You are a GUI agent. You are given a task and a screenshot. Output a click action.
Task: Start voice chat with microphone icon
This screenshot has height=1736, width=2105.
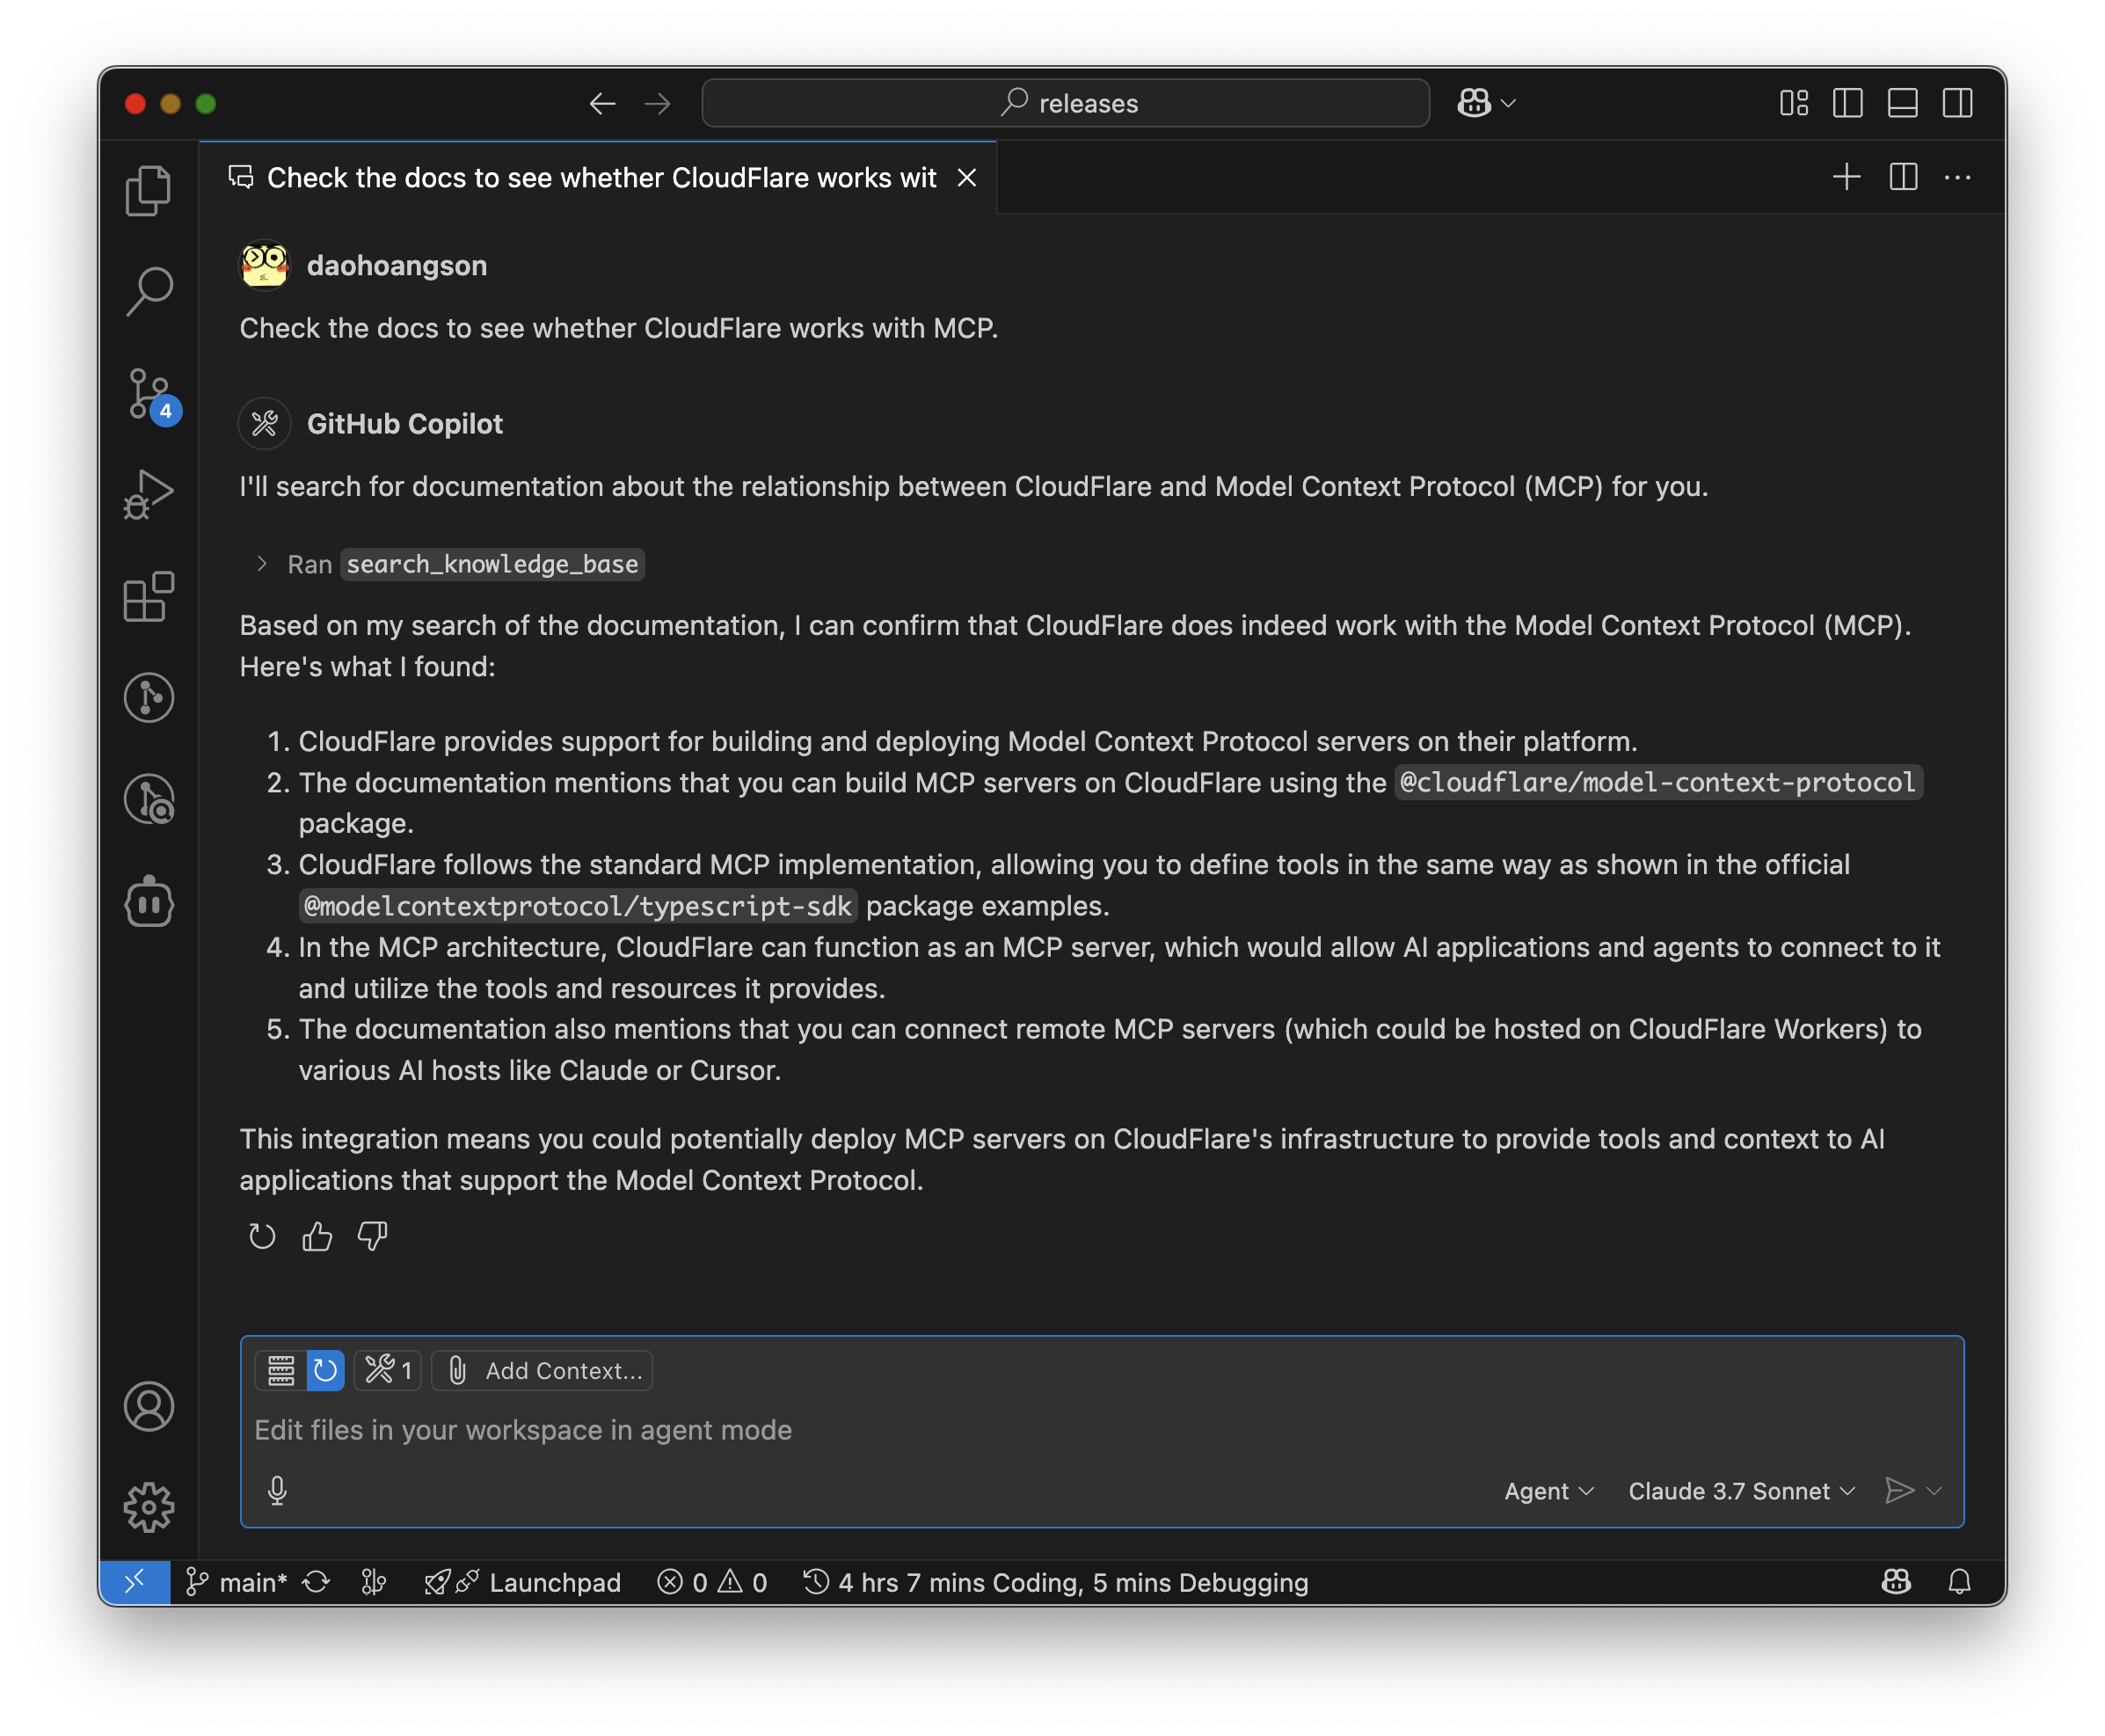277,1491
